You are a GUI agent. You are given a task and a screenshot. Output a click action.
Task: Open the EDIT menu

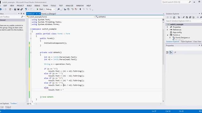[x=5, y=6]
